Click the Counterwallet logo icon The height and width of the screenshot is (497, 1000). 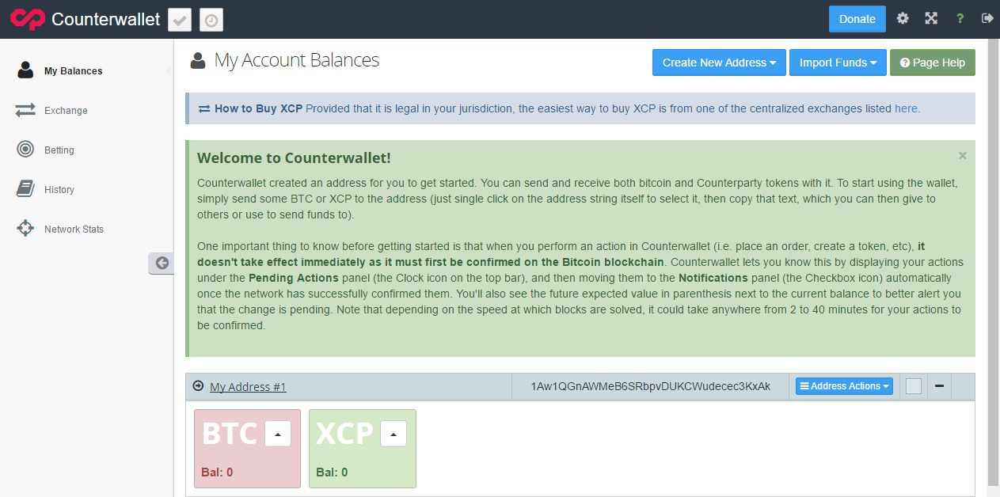click(28, 19)
